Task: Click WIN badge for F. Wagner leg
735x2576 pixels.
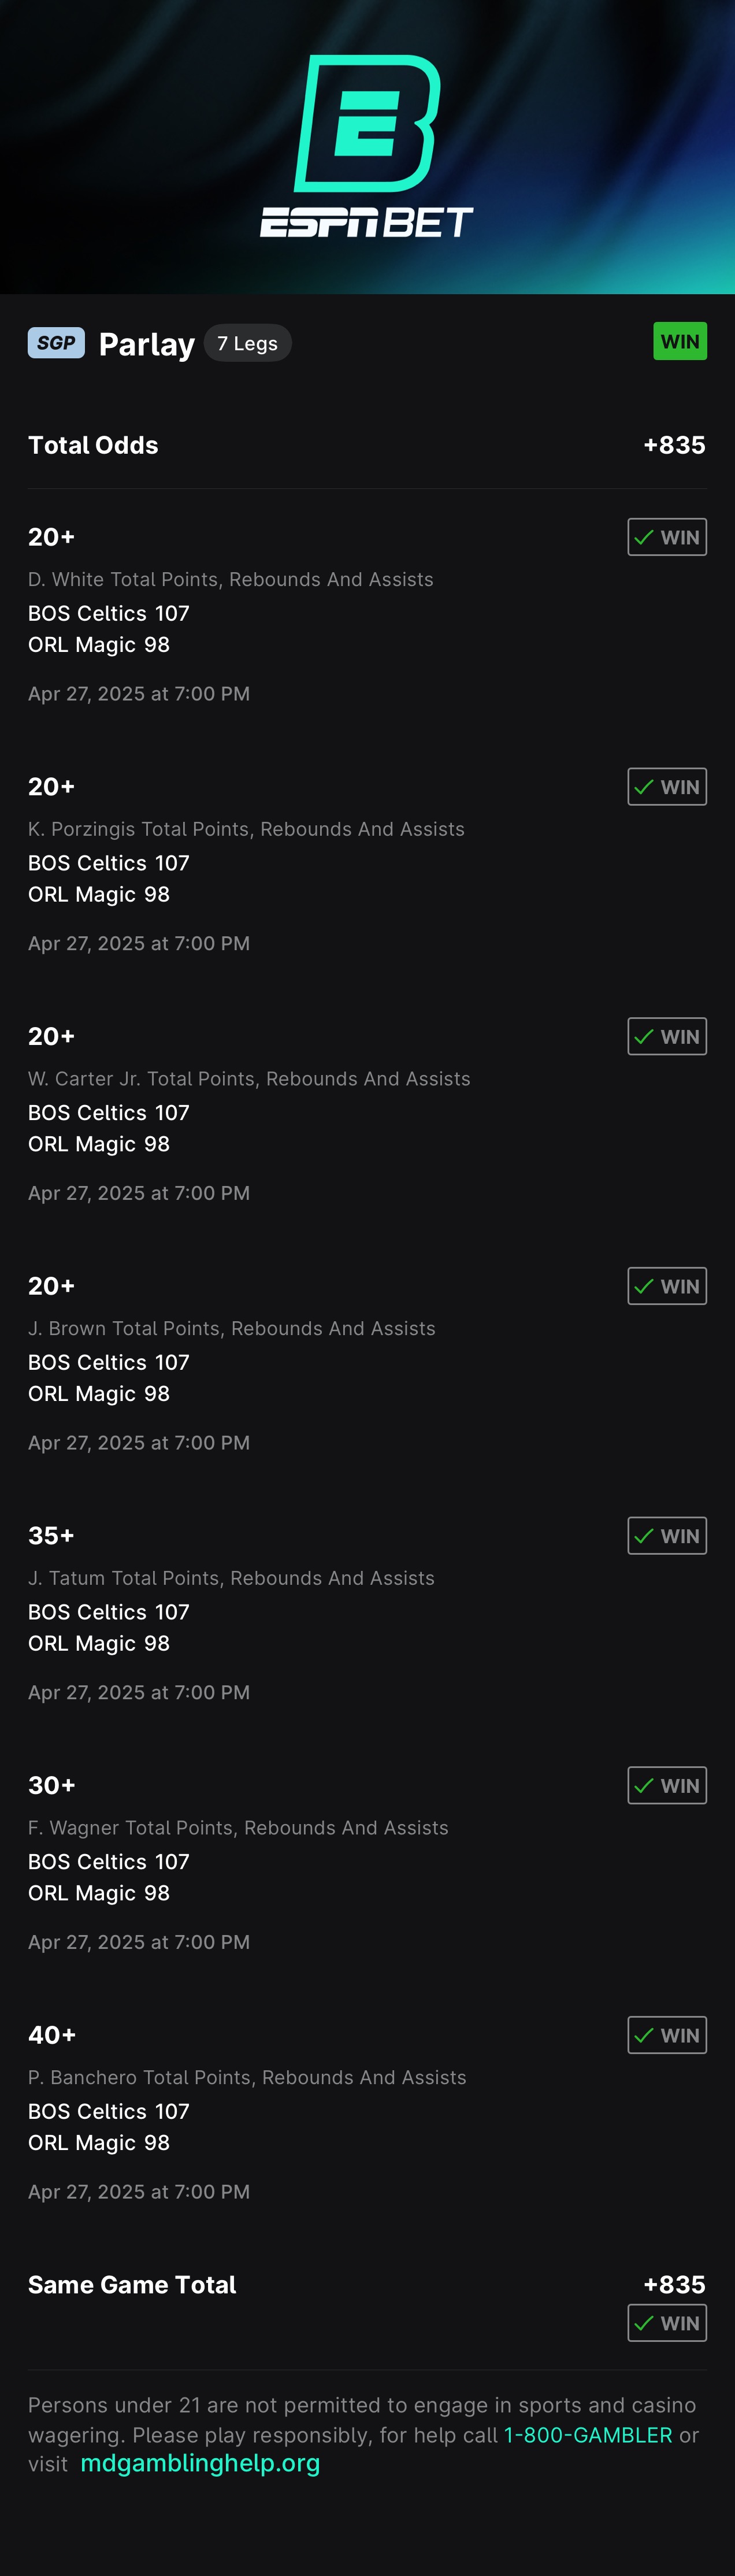Action: (x=667, y=1786)
